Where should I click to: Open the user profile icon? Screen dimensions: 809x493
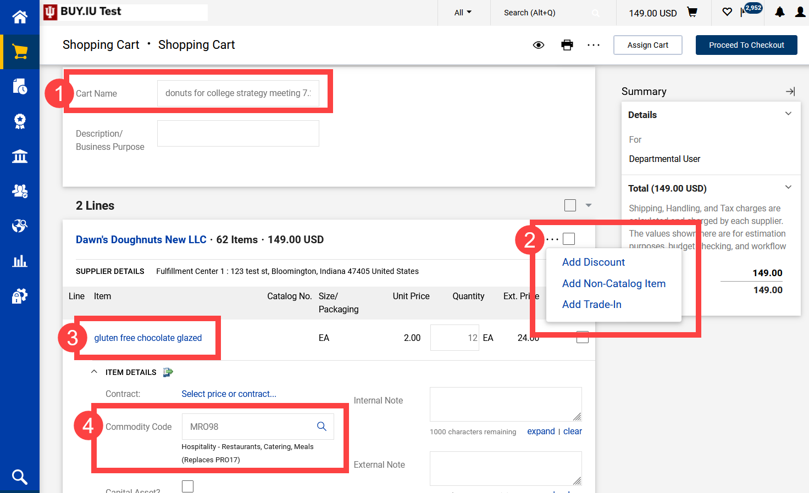point(800,12)
